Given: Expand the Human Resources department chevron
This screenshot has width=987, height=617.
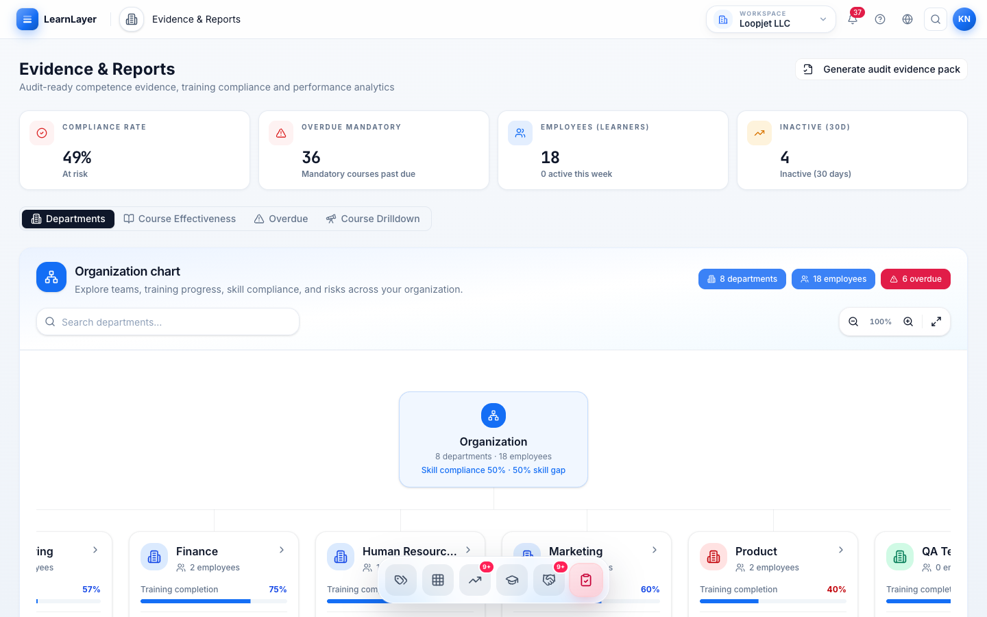Looking at the screenshot, I should tap(468, 550).
